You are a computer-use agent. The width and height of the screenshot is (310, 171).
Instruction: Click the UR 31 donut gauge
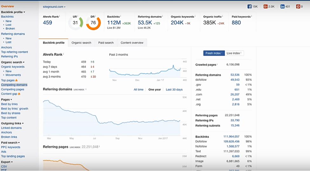tap(76, 23)
